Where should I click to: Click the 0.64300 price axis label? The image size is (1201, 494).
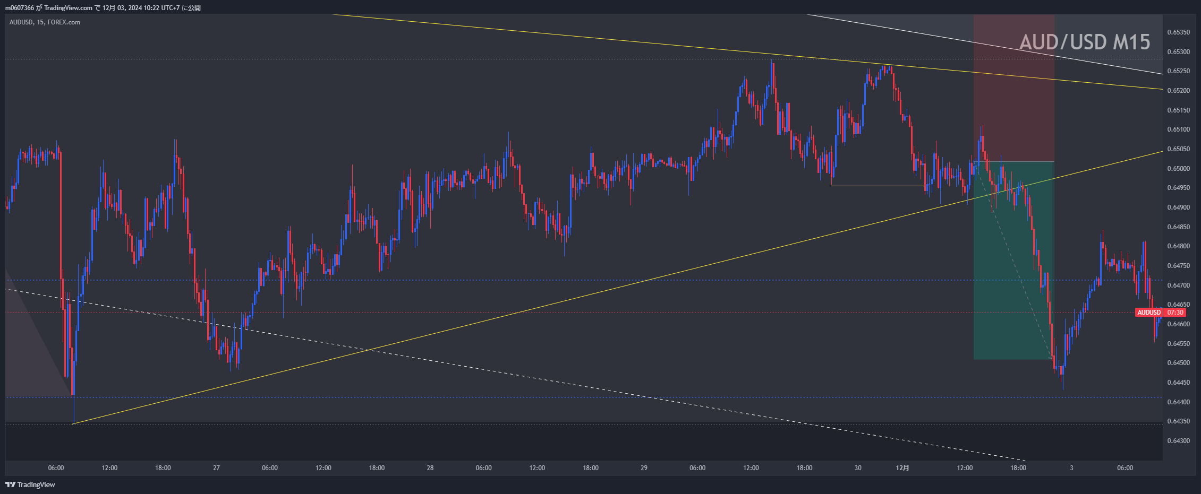(x=1178, y=441)
